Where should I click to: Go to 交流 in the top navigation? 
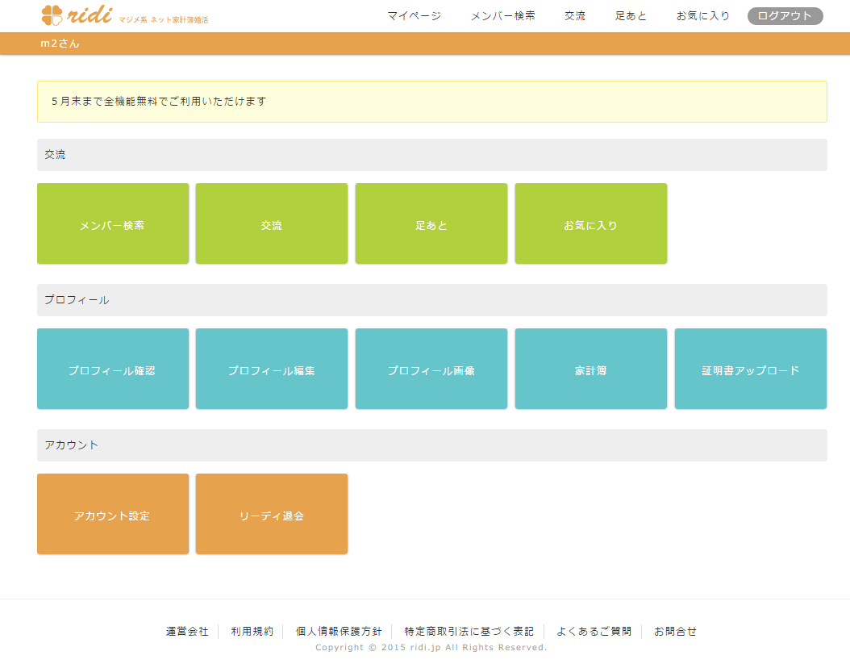(575, 16)
